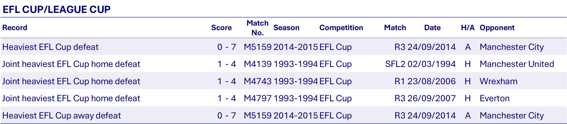The width and height of the screenshot is (567, 124).
Task: Click the EFL CUP/LEAGUE CUP section title
Action: coord(56,9)
